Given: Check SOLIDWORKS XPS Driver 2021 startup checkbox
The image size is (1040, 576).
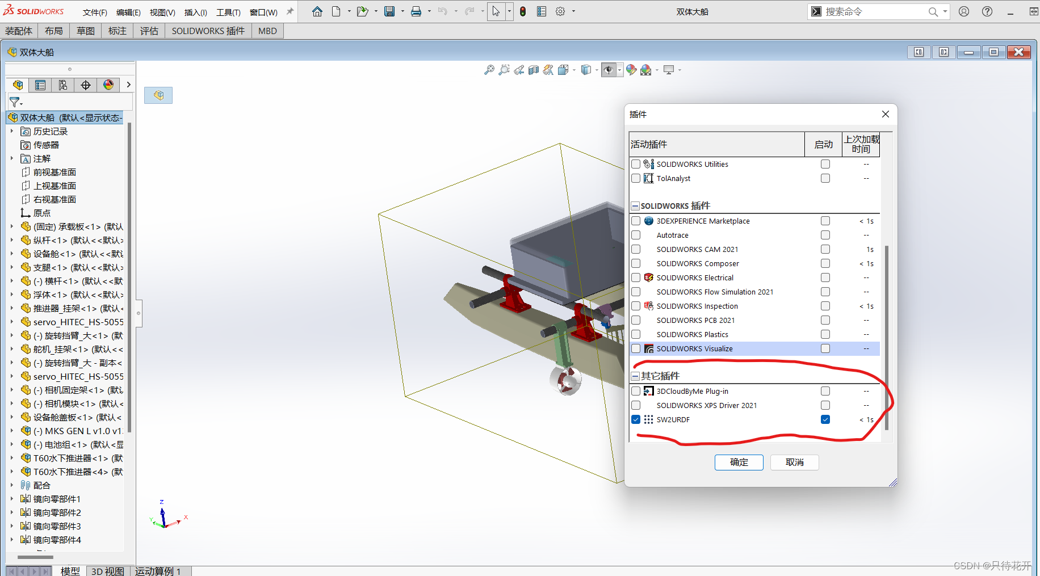Looking at the screenshot, I should (825, 405).
